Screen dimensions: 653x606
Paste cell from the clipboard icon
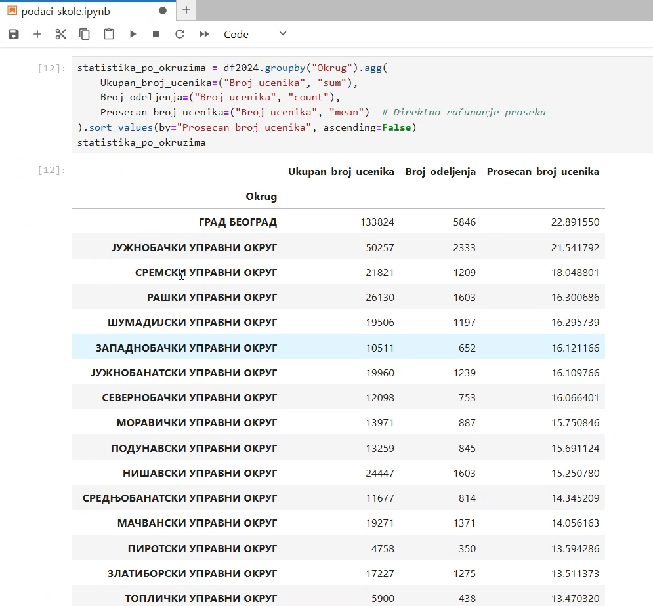109,34
